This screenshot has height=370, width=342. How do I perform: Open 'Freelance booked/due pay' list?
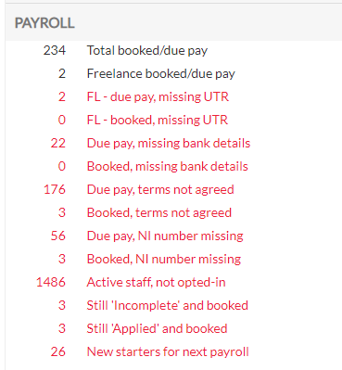[x=160, y=74]
